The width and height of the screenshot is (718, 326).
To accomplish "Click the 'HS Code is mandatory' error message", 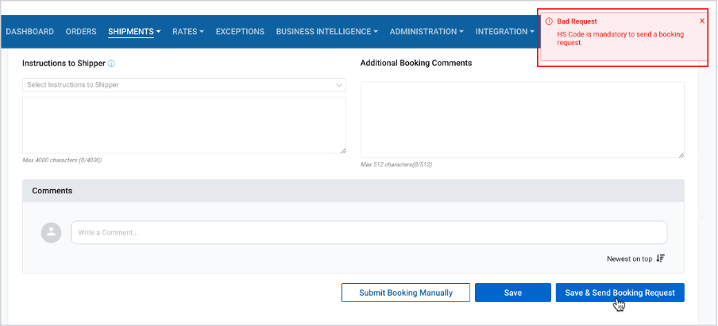I will [x=620, y=38].
